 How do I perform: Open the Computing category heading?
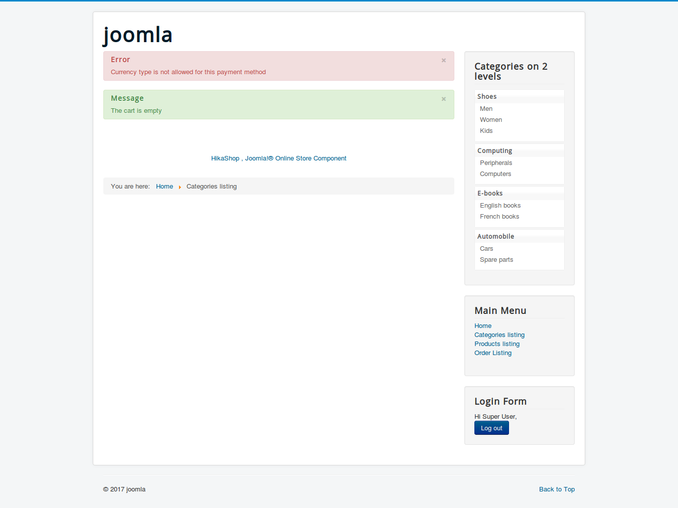494,151
